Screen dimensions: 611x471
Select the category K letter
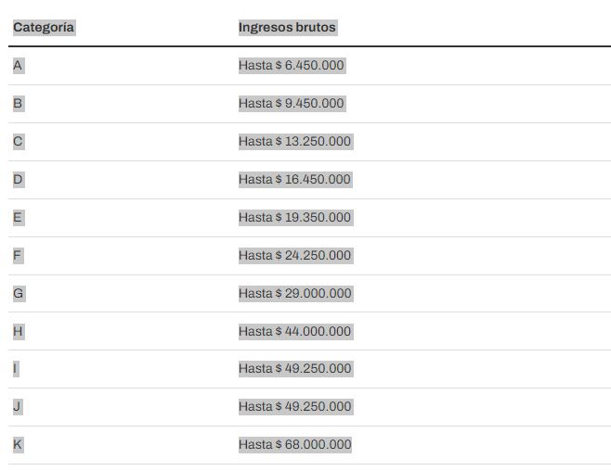point(18,445)
